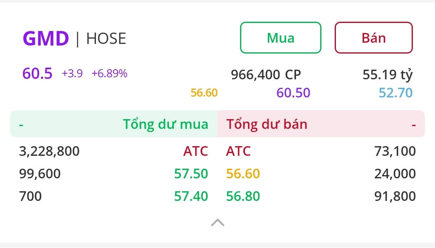The height and width of the screenshot is (248, 435).
Task: Tap the 966,400 CP traded volume
Action: (266, 74)
